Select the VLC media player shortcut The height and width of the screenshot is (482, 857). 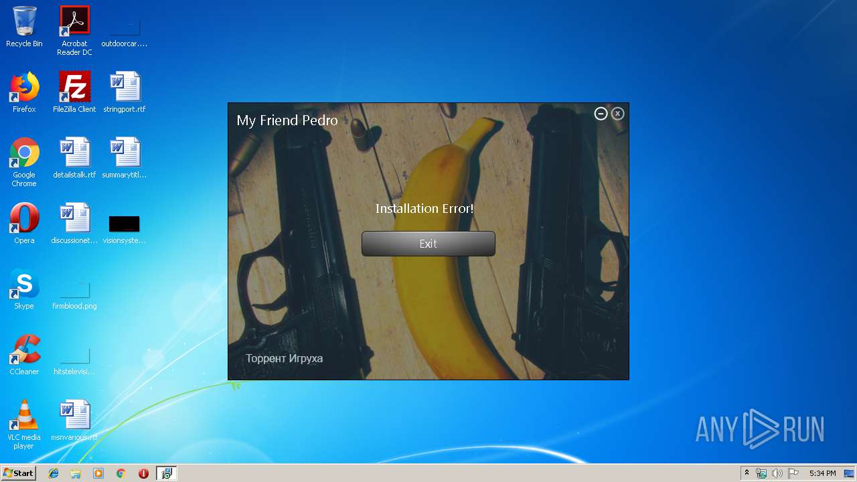pyautogui.click(x=24, y=424)
